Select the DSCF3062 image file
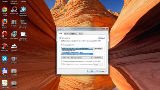Image resolution: width=160 pixels, height=90 pixels. (x=14, y=23)
